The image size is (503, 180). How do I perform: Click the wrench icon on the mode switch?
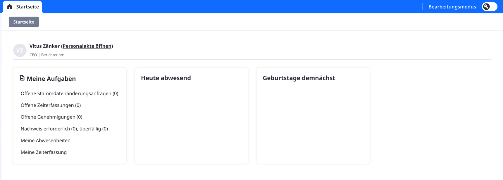pos(486,7)
